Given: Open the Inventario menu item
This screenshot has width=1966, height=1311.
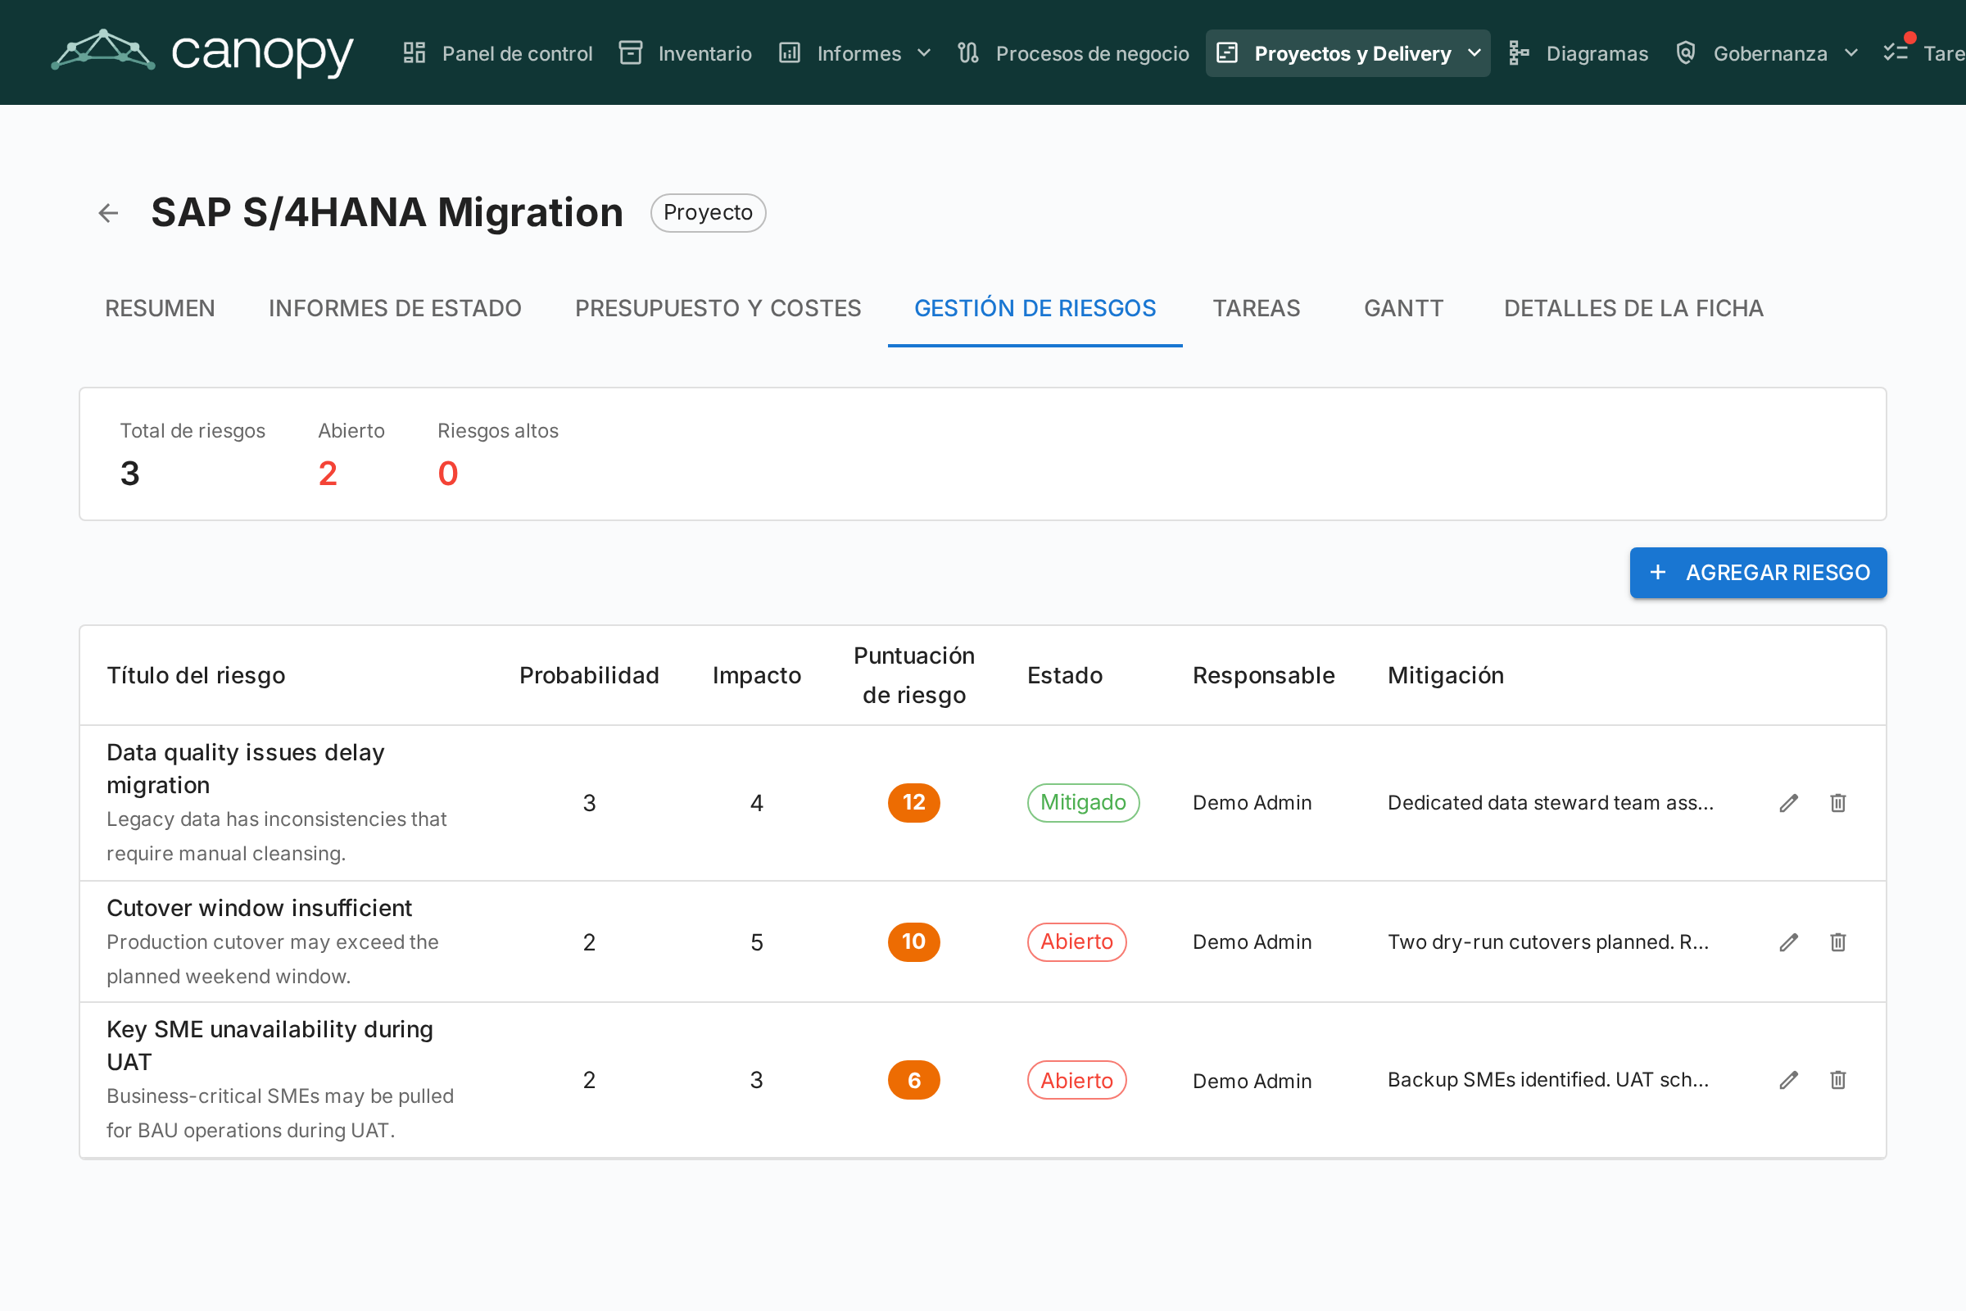Looking at the screenshot, I should coord(686,53).
